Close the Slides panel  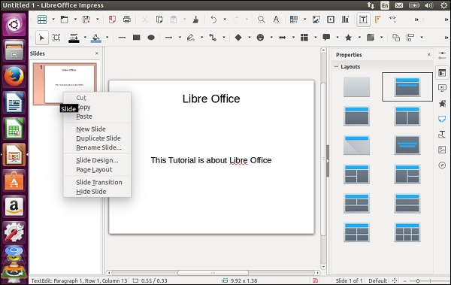pos(97,53)
